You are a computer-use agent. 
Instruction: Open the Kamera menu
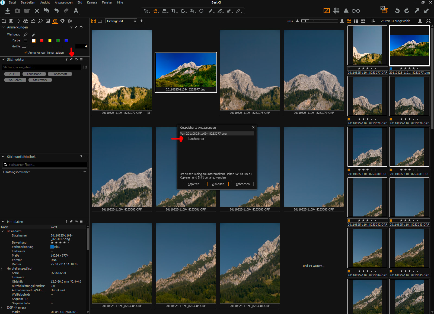[92, 2]
